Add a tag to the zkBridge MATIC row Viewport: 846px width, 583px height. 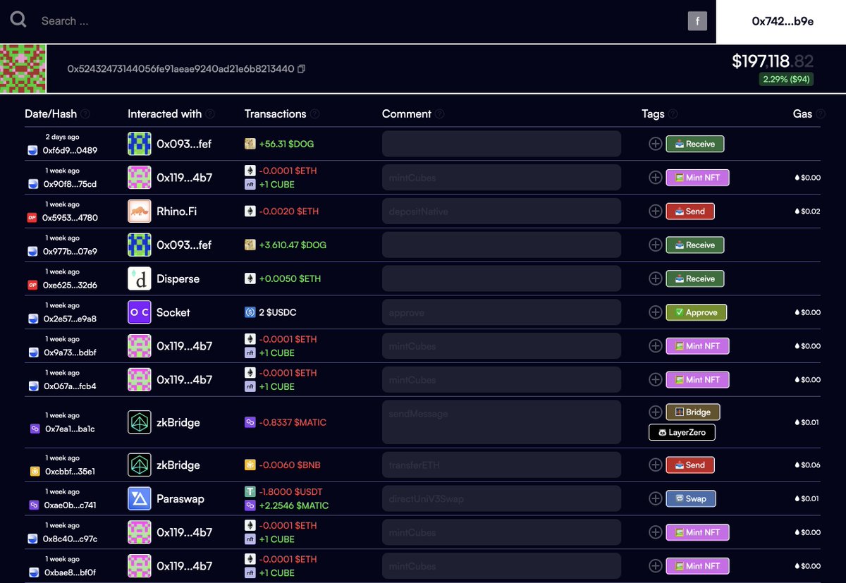point(655,412)
